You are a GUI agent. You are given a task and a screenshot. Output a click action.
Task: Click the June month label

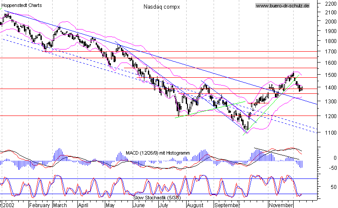139,205
